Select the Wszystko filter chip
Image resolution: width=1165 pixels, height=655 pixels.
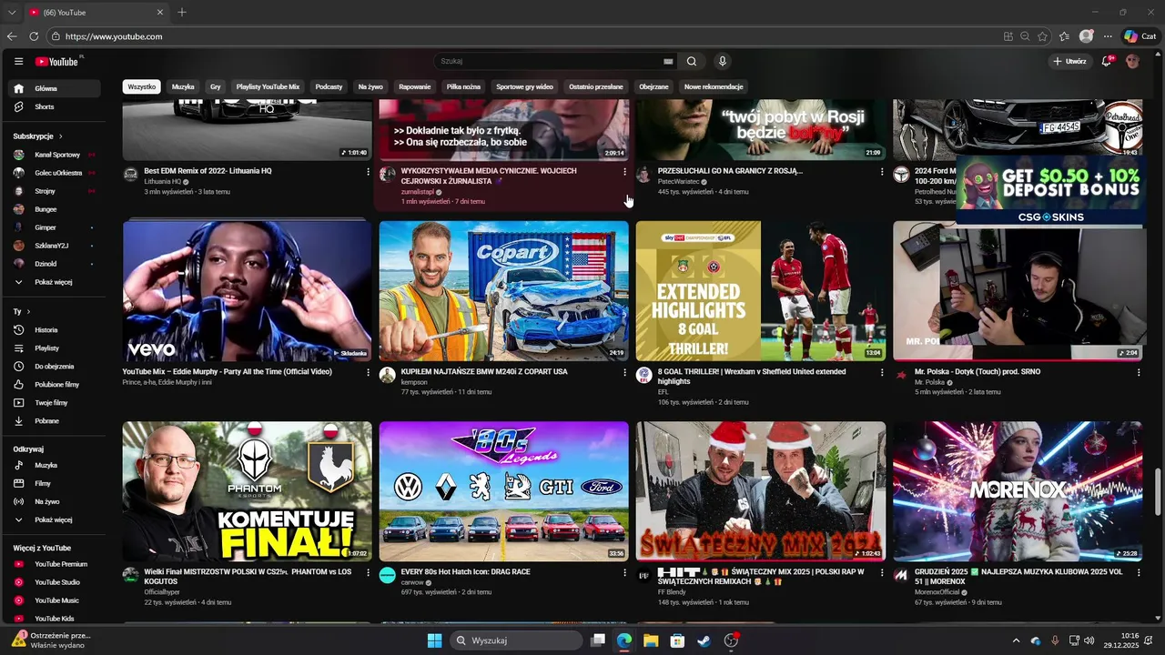[x=142, y=86]
